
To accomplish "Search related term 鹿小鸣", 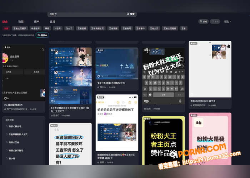I will (x=12, y=158).
